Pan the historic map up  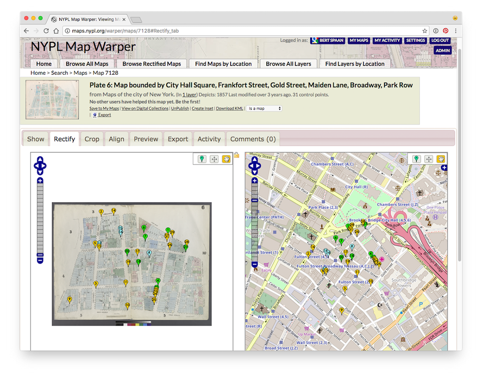tap(40, 159)
